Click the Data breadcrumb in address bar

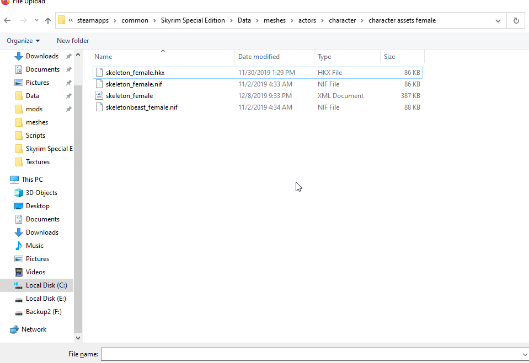coord(244,20)
